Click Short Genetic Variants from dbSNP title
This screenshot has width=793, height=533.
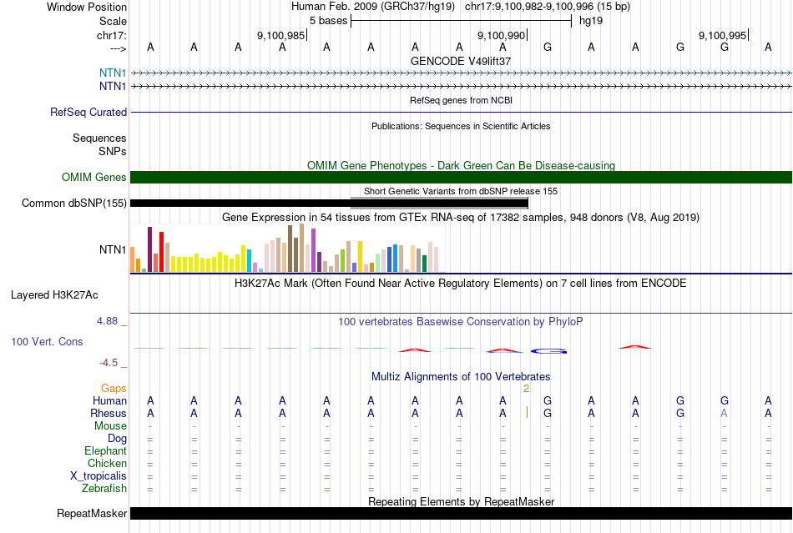click(x=461, y=191)
